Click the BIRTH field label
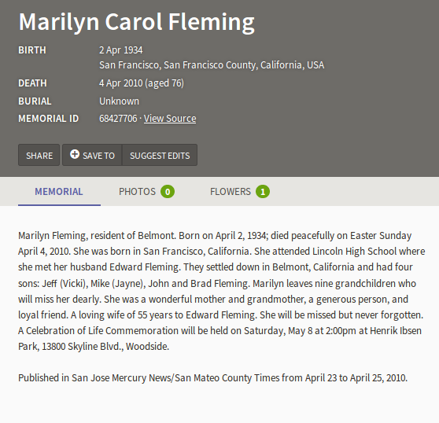The height and width of the screenshot is (423, 439). pyautogui.click(x=32, y=50)
